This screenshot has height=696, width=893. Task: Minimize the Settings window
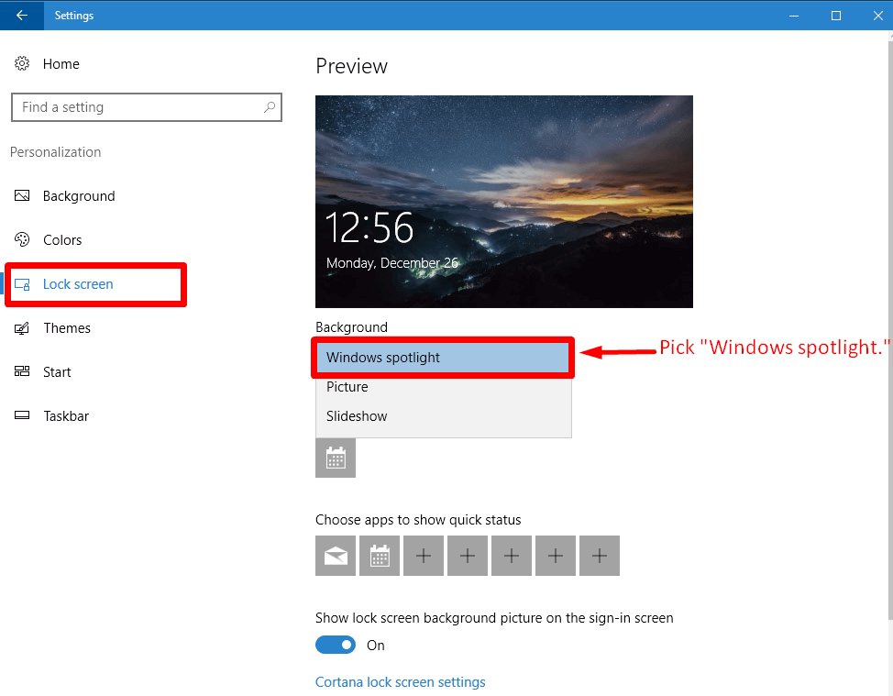pos(794,16)
